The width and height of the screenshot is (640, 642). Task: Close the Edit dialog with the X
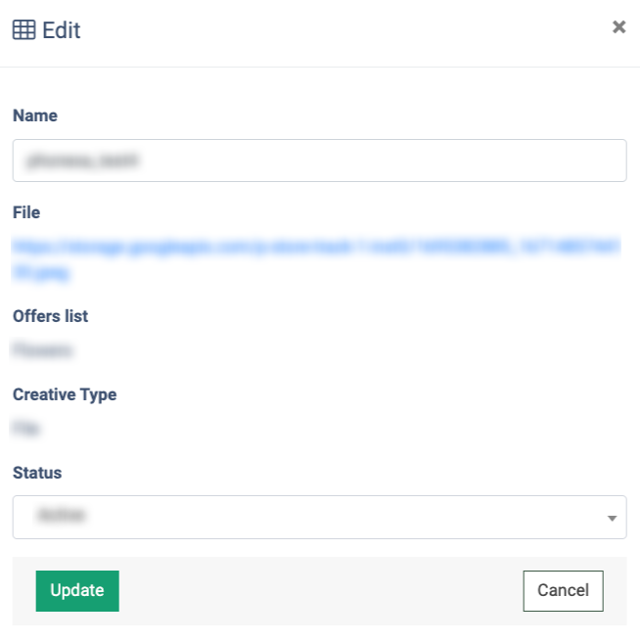pyautogui.click(x=618, y=27)
